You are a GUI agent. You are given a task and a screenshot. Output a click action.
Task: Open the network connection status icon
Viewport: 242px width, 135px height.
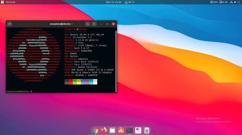[x=232, y=2]
